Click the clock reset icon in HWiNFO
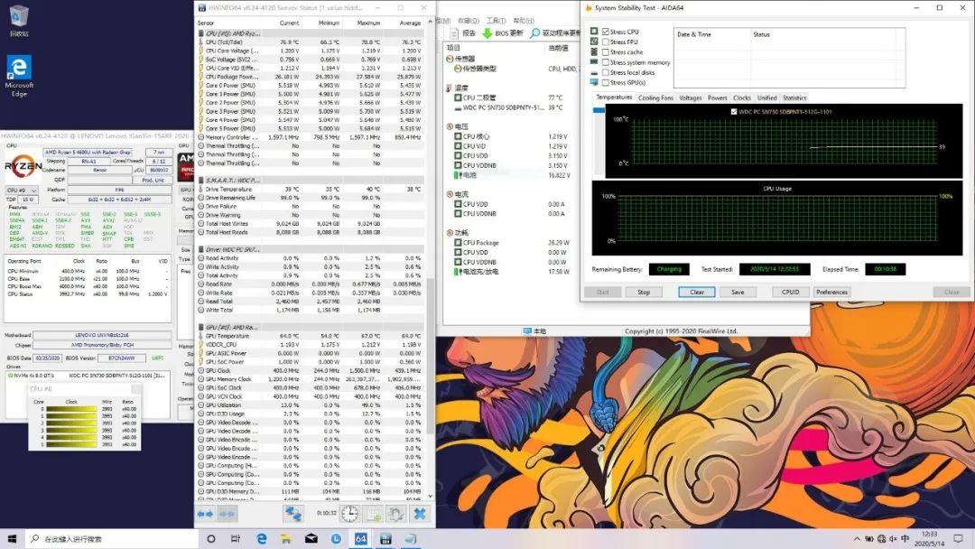The width and height of the screenshot is (975, 549). click(350, 514)
